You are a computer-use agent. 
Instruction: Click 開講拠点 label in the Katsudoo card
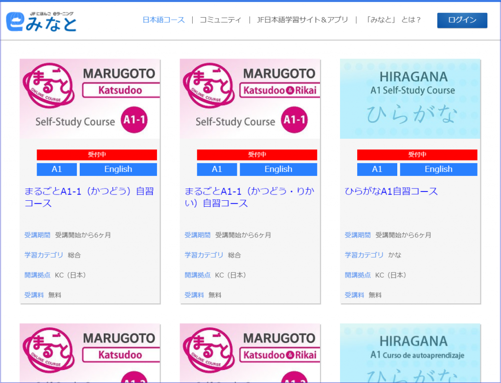point(37,275)
